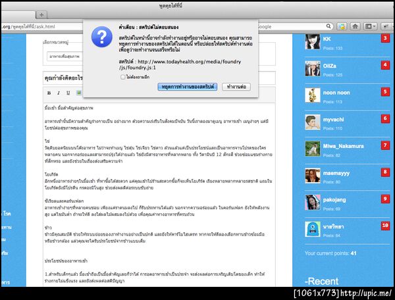Screen dimensions: 395x300
Task: Open OilZa's avatar thumbnail
Action: pos(313,68)
